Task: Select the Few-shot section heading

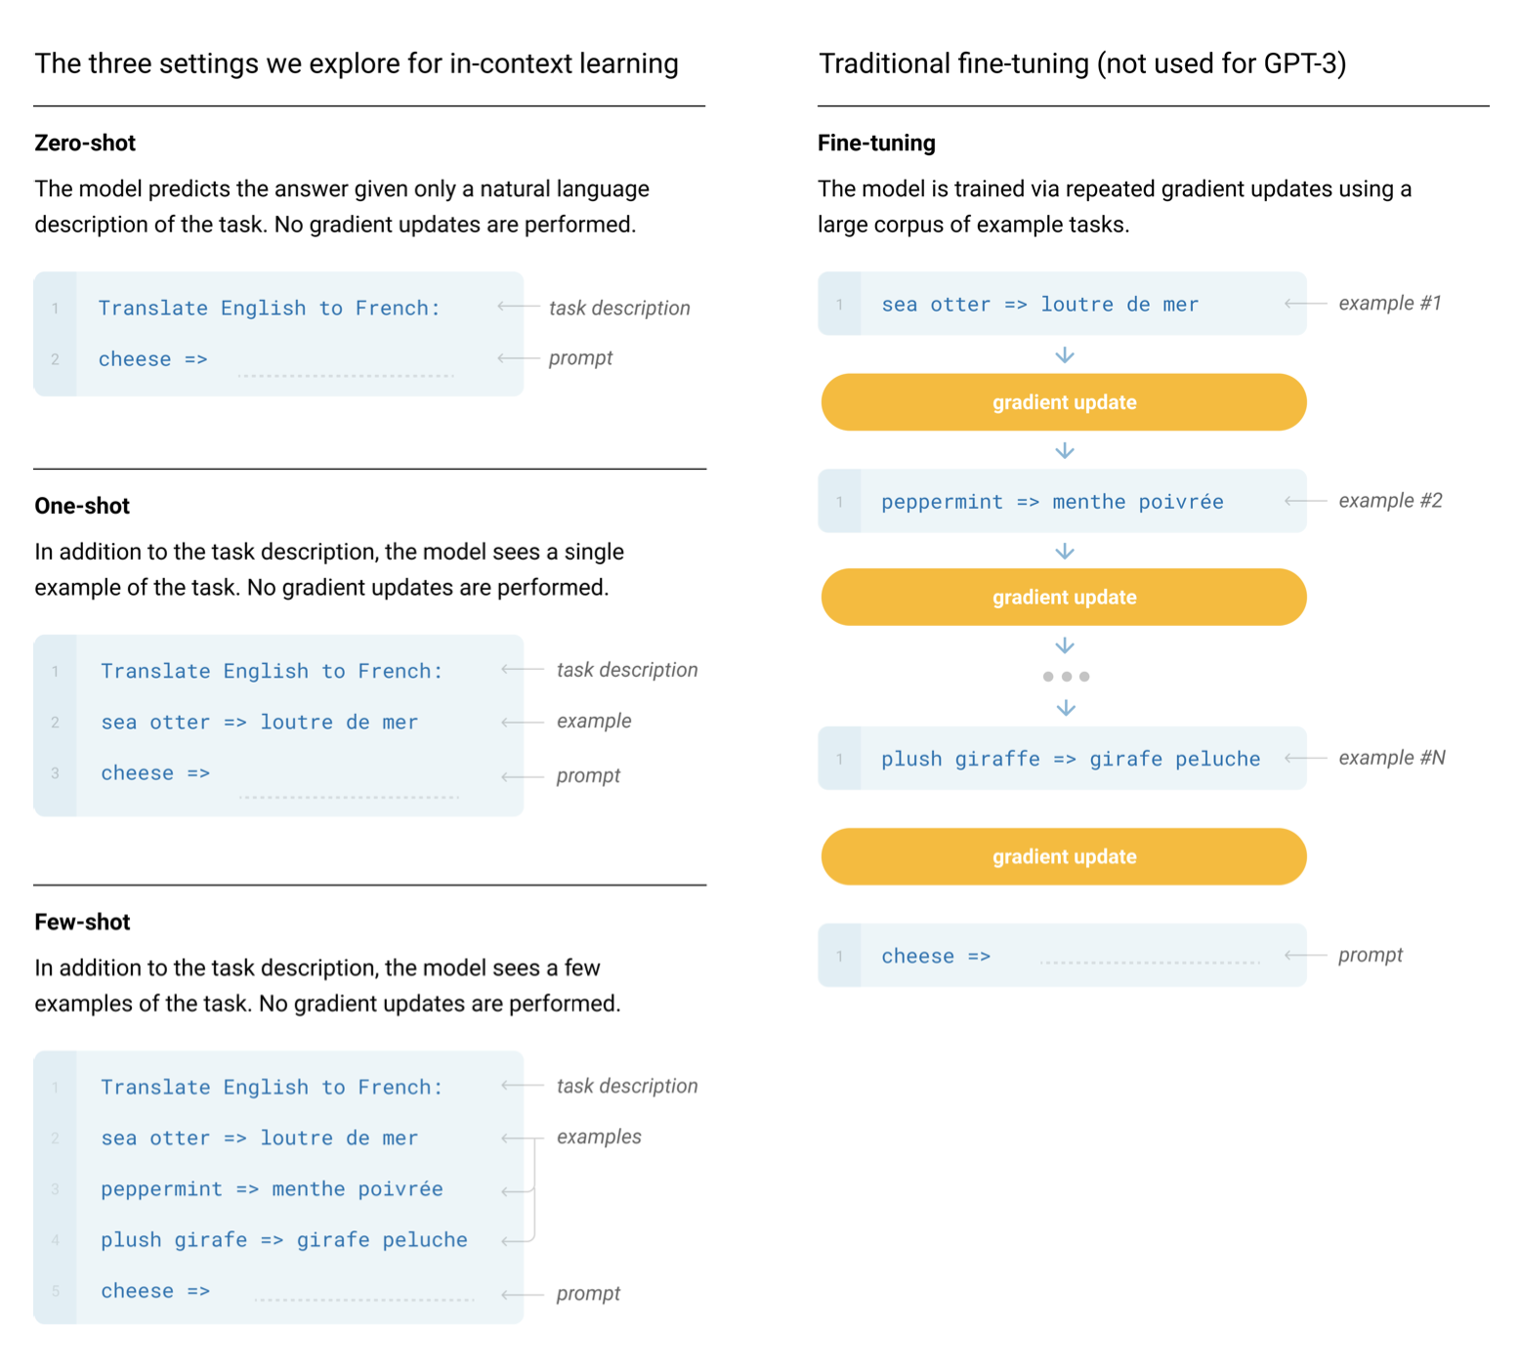Action: coord(82,922)
